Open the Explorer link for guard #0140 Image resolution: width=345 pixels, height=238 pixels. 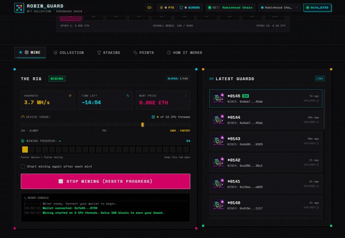click(311, 208)
